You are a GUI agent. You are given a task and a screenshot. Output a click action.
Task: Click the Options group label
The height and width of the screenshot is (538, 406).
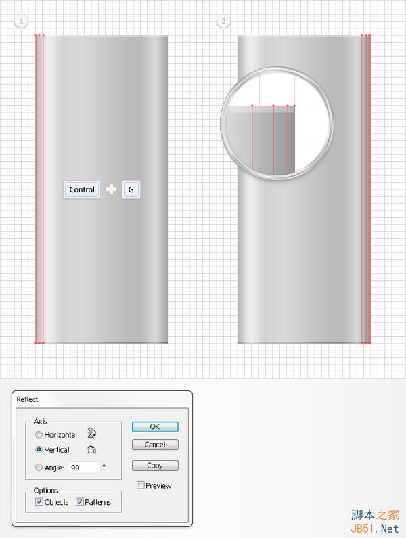pyautogui.click(x=45, y=491)
